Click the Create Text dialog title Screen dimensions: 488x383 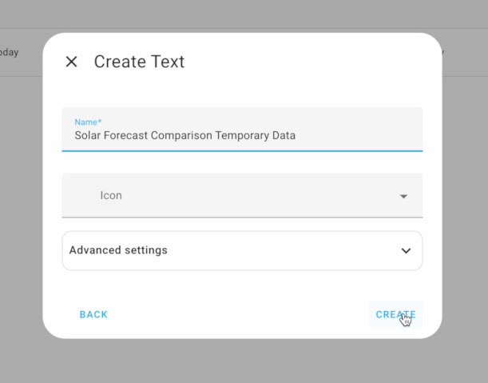tap(139, 62)
